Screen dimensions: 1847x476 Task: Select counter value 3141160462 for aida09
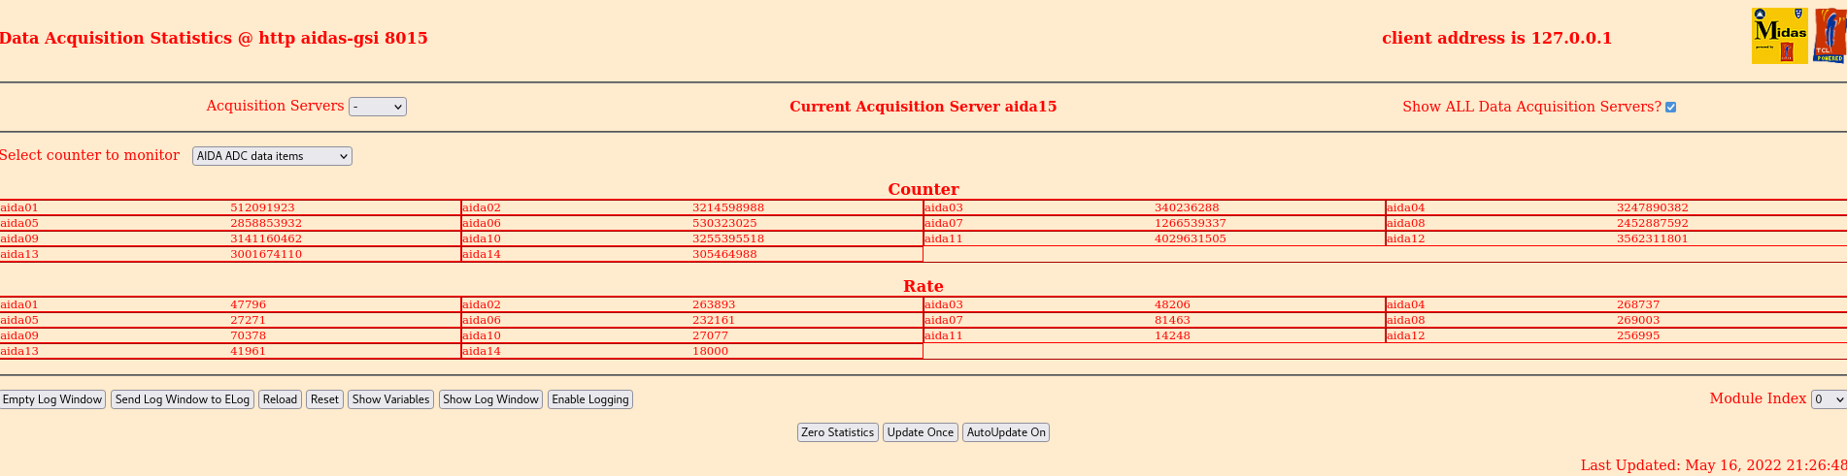coord(266,238)
